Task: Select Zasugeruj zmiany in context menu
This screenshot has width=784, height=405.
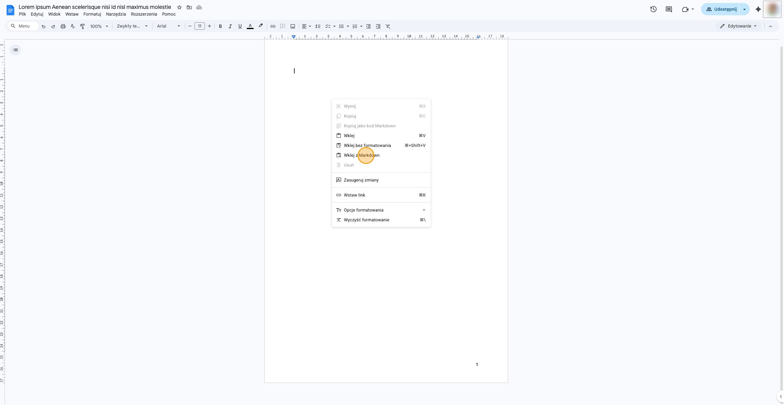Action: click(x=381, y=180)
